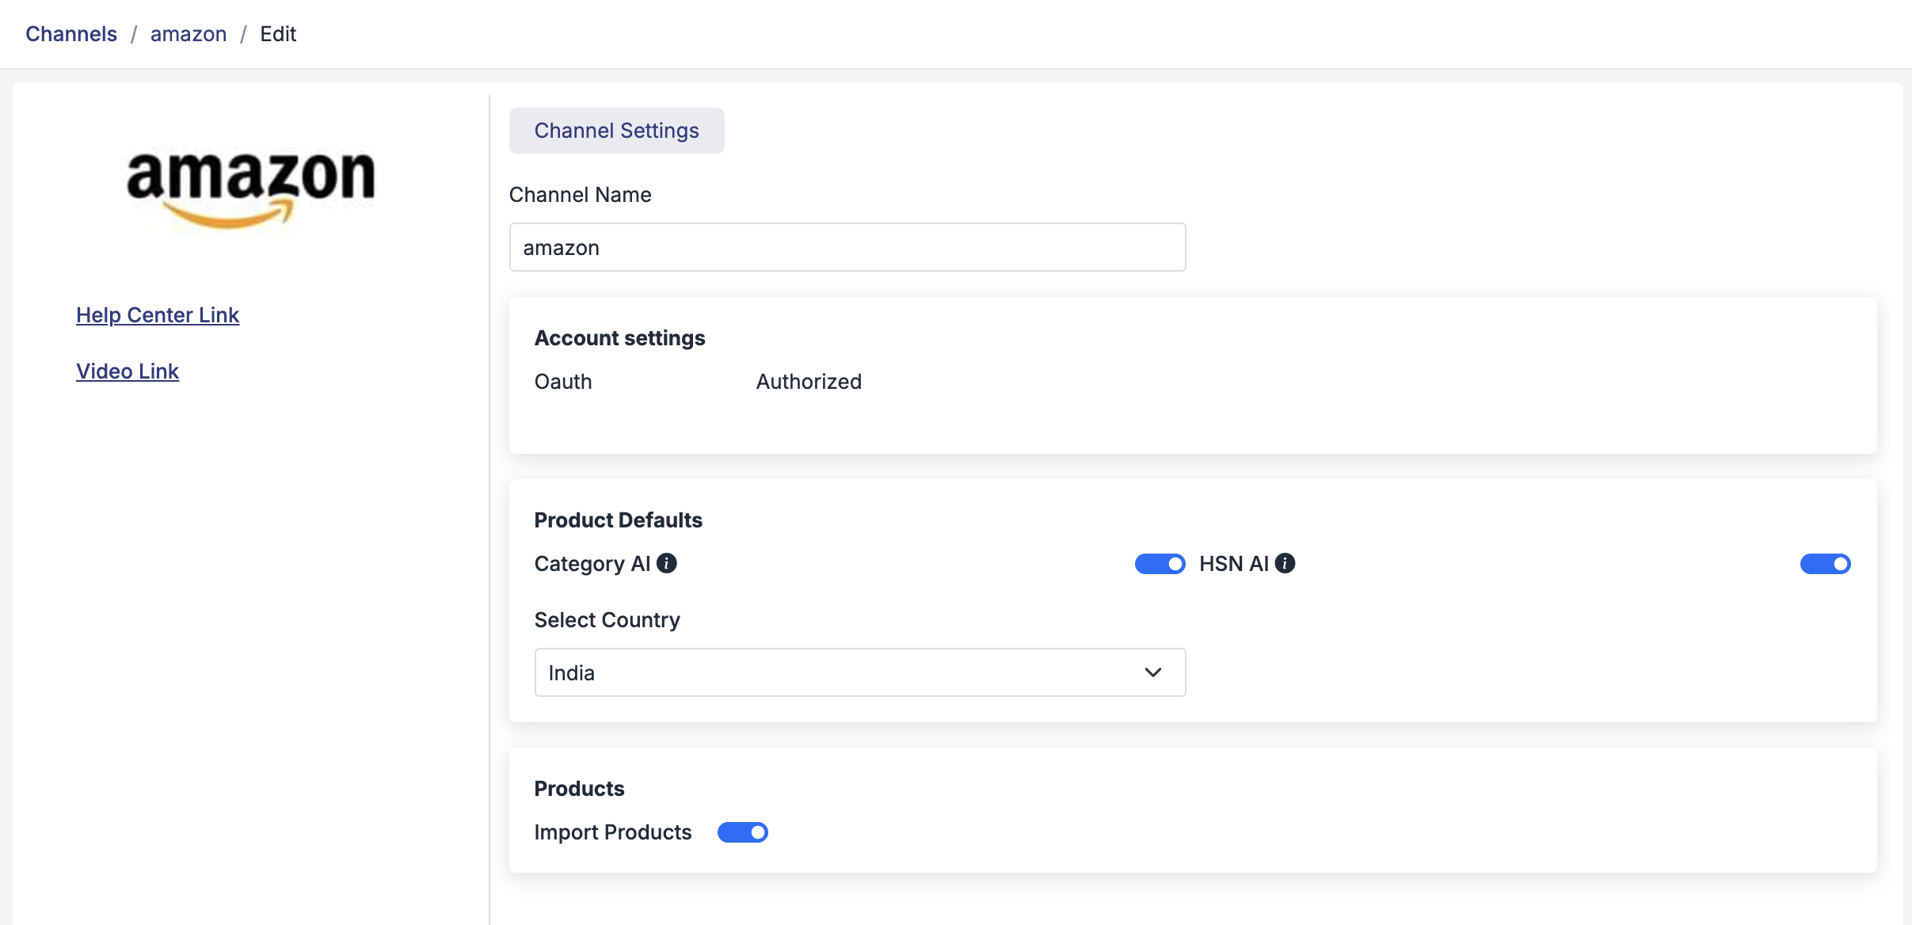Click the Oauth label

tap(563, 382)
